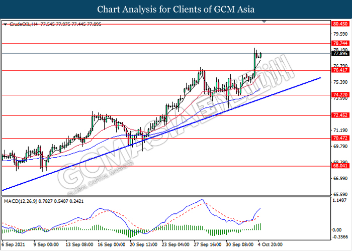Image resolution: width=352 pixels, height=251 pixels.
Task: Click the 9 Sep 00:00 time label
Action: point(46,244)
